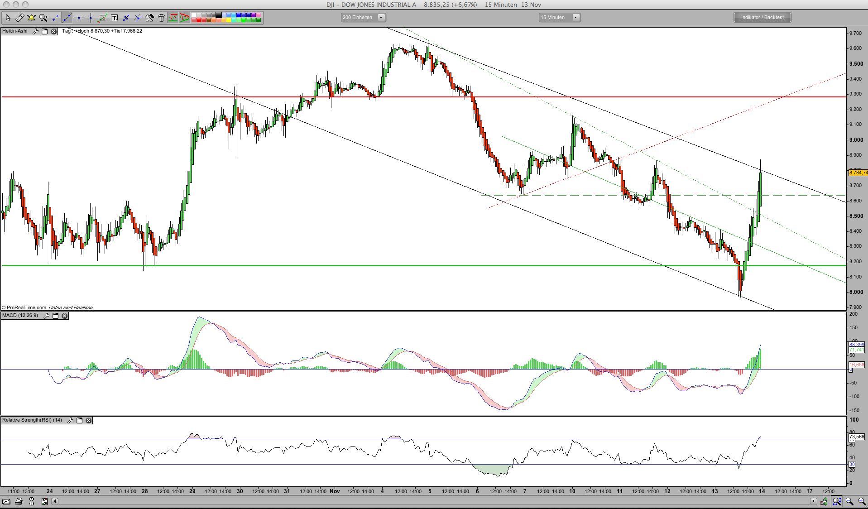Screen dimensions: 868x509
Task: Maximize the RSI indicator panel
Action: [x=80, y=420]
